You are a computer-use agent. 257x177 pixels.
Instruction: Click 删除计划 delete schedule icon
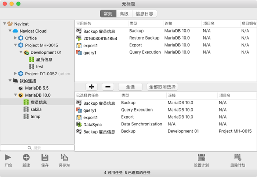point(238,157)
